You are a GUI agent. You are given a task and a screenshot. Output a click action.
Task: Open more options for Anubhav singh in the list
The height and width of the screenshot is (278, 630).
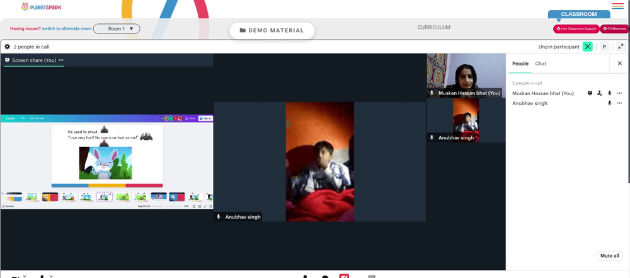619,103
